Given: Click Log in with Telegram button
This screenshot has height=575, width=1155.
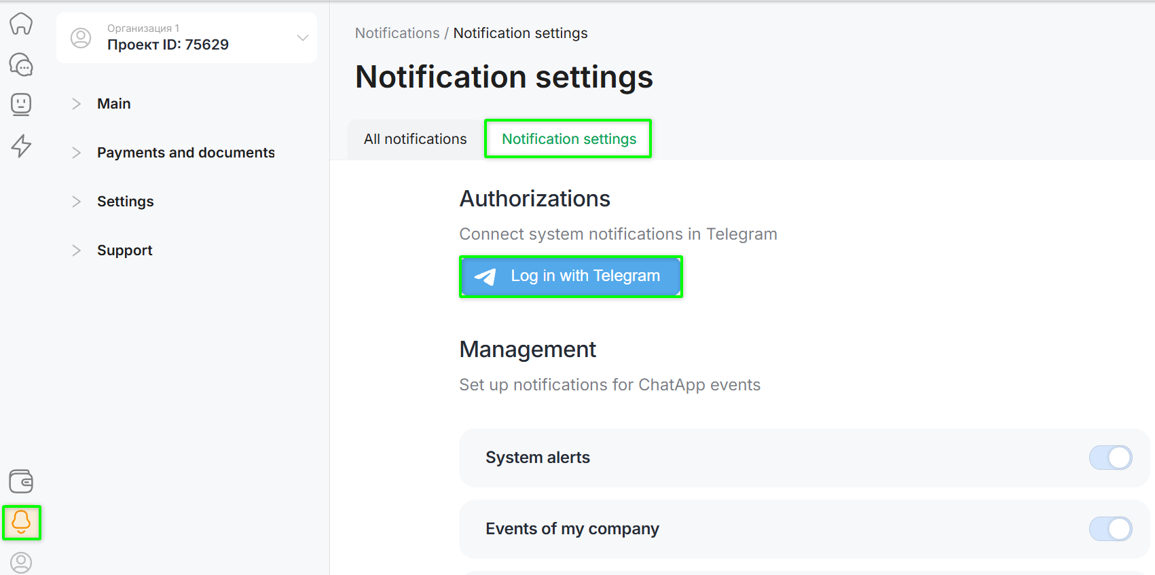Looking at the screenshot, I should click(x=570, y=276).
